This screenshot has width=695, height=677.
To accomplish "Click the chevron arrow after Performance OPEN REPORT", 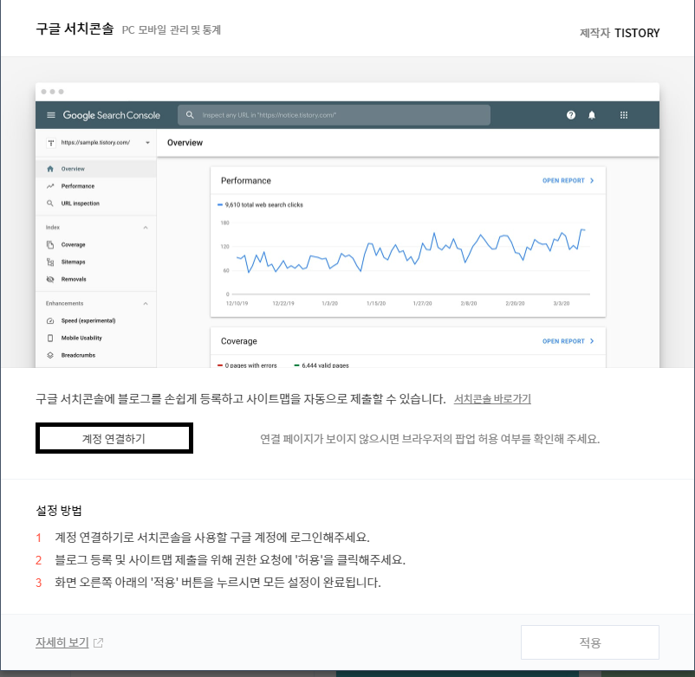I will tap(592, 181).
